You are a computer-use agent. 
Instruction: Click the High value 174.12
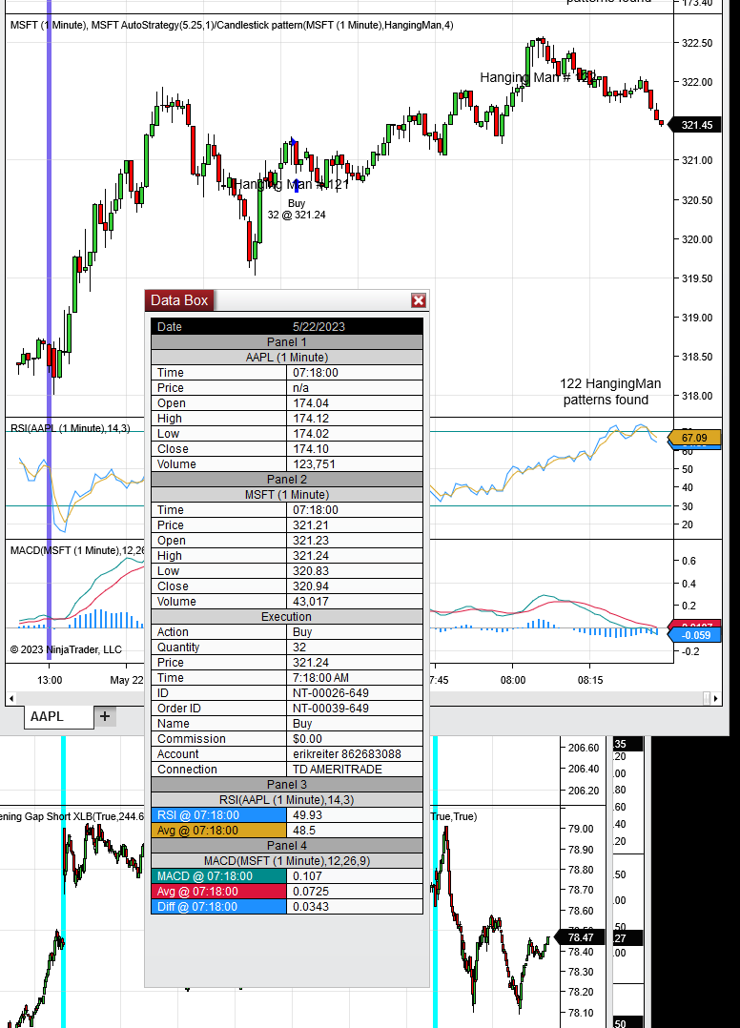tap(311, 418)
